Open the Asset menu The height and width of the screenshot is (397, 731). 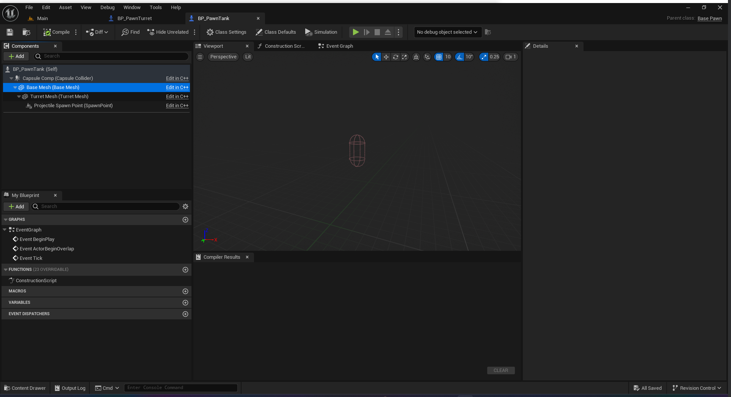coord(65,7)
